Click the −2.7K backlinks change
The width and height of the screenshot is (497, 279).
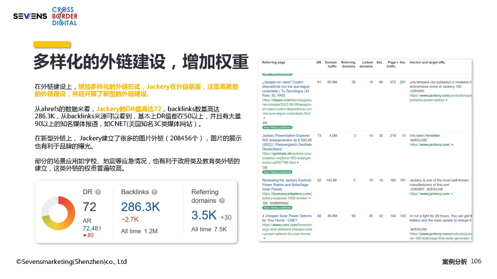130,219
